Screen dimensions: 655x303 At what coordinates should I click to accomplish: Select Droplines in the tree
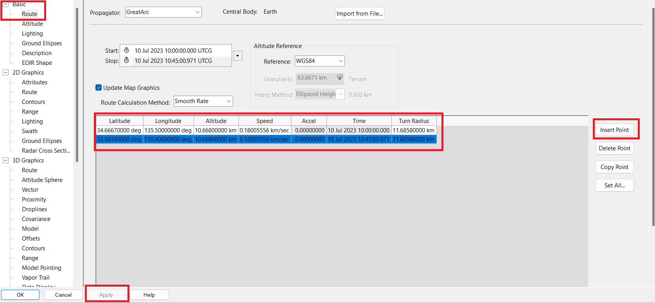[x=34, y=209]
